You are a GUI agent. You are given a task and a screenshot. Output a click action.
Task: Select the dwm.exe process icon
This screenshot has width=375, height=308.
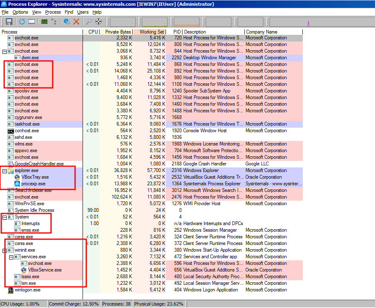coord(17,58)
